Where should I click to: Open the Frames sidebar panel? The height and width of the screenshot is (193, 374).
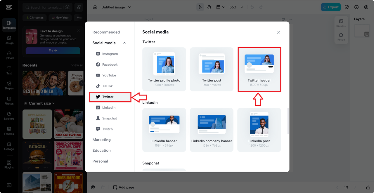point(9,131)
